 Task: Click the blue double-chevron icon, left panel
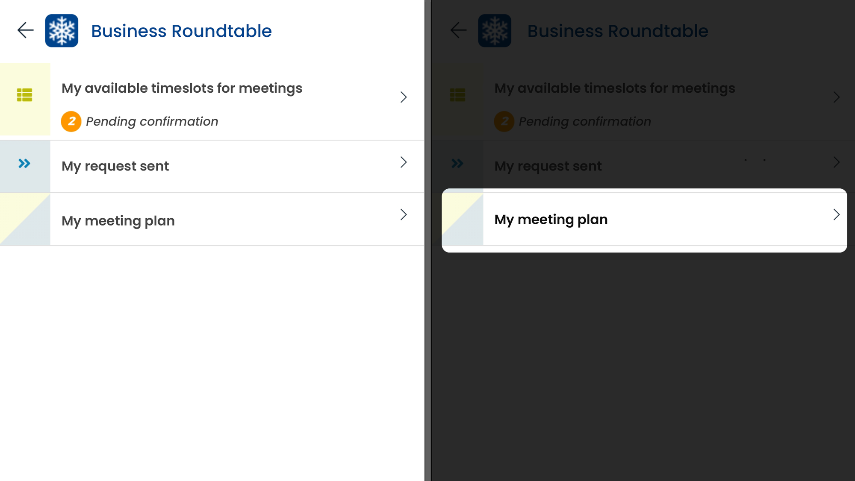(24, 163)
